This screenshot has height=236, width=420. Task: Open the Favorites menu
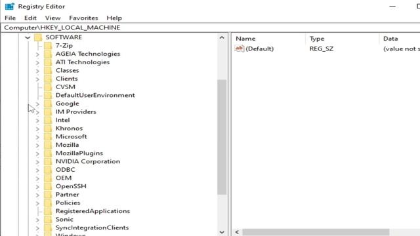point(83,18)
